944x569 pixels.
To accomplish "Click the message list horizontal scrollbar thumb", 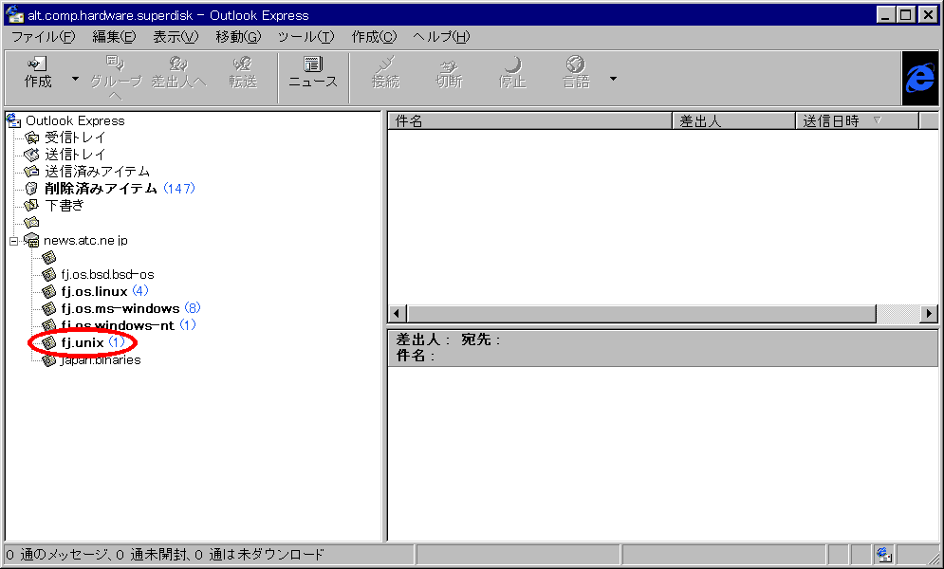I will (x=641, y=313).
